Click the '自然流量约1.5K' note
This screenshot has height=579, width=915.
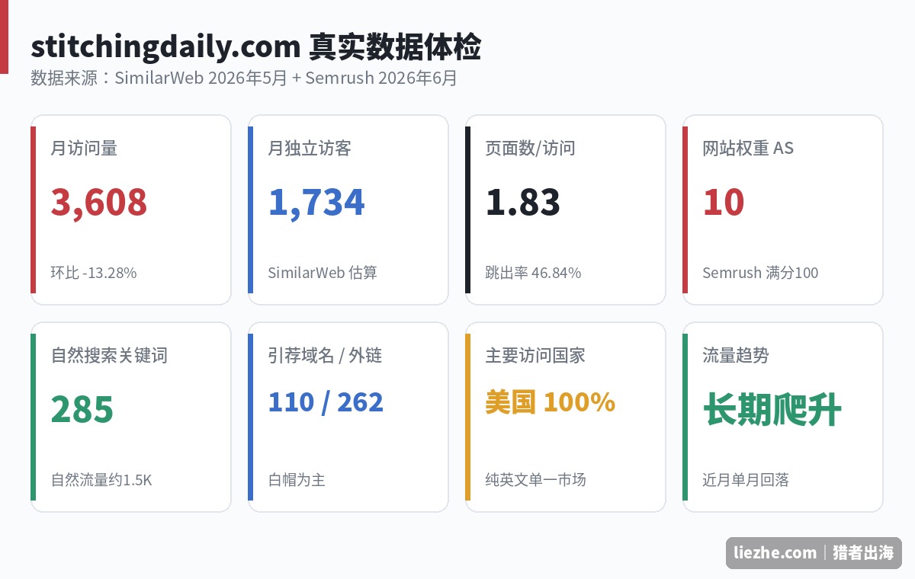[x=101, y=480]
